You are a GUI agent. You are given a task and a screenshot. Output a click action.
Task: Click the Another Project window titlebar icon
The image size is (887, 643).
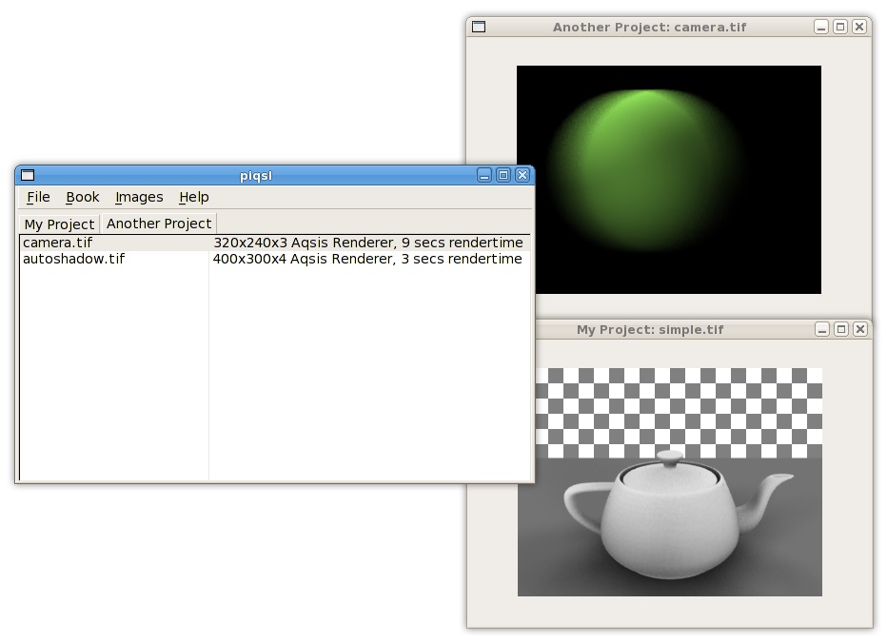click(x=477, y=27)
